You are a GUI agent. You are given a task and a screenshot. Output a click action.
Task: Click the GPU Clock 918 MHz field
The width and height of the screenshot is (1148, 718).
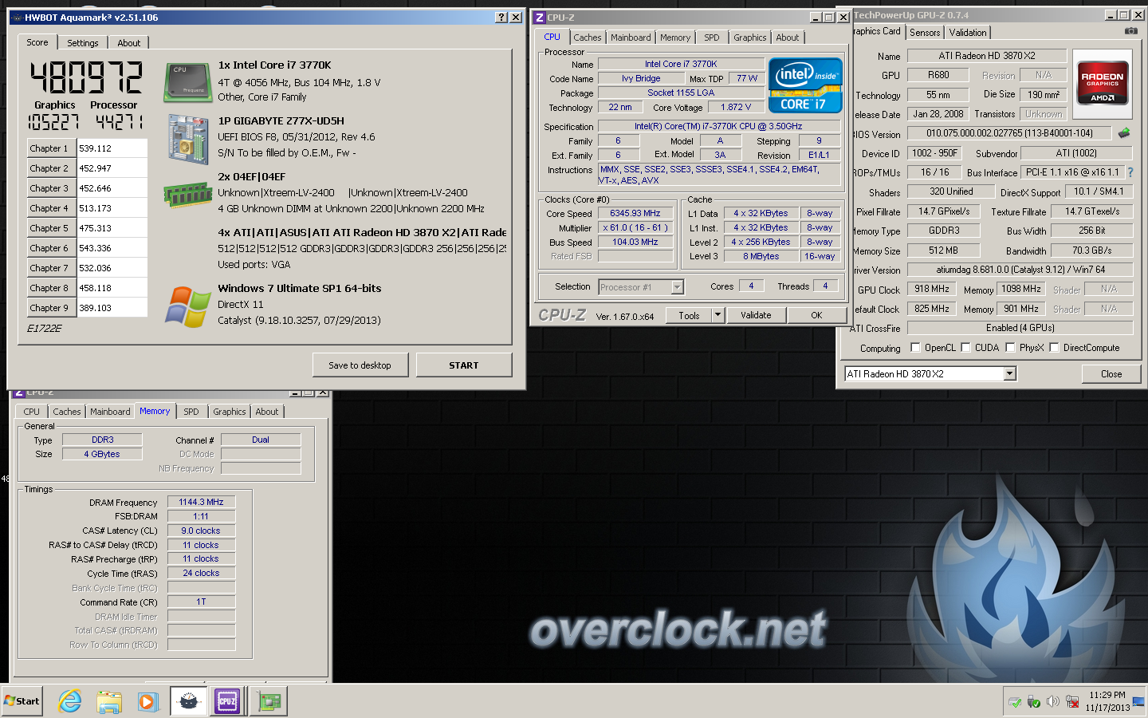click(932, 289)
